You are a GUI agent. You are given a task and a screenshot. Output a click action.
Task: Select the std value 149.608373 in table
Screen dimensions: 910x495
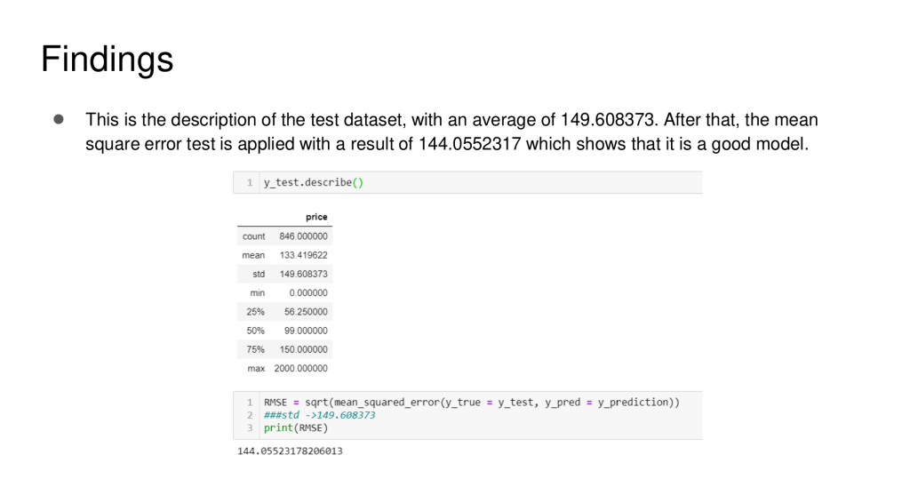click(x=303, y=274)
